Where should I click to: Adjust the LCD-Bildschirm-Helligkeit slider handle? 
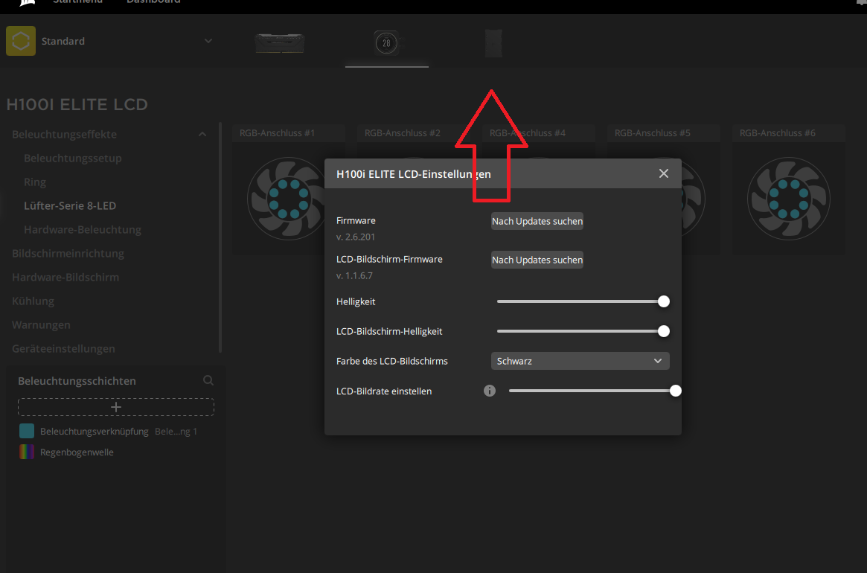click(664, 331)
